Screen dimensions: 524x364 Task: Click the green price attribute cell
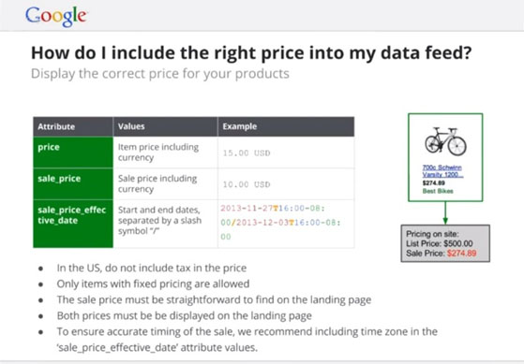click(73, 153)
